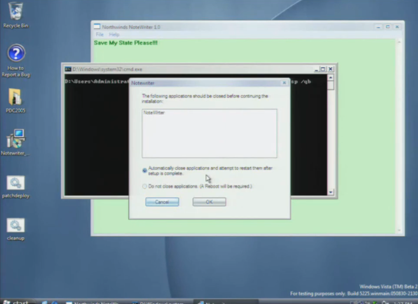The height and width of the screenshot is (304, 418).
Task: Minimize the Northwinds NoteWriter window
Action: coord(378,27)
